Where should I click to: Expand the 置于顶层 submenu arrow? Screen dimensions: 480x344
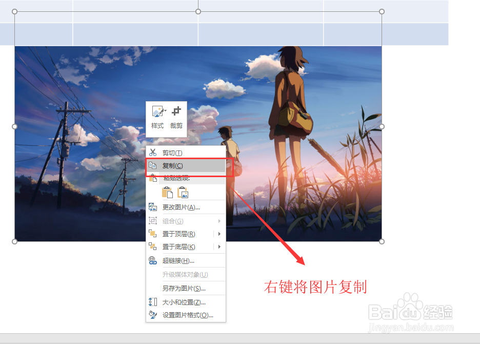point(219,234)
